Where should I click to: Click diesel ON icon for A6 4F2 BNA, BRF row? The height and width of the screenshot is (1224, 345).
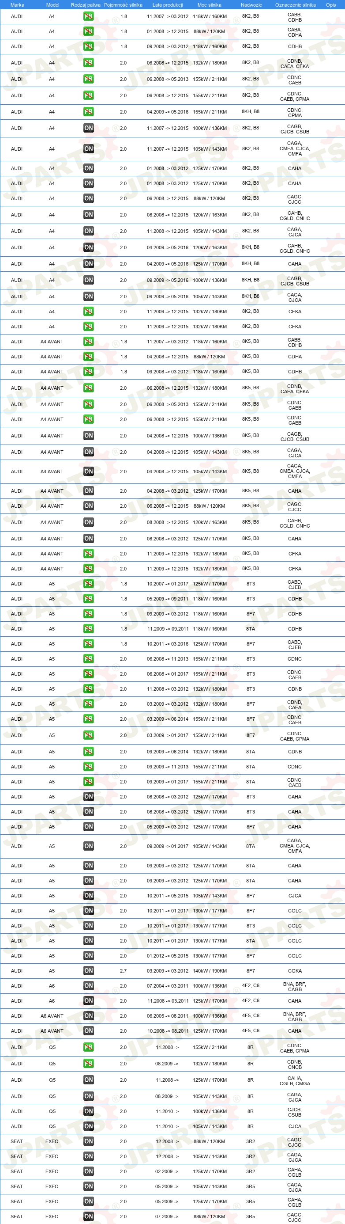coord(88,986)
